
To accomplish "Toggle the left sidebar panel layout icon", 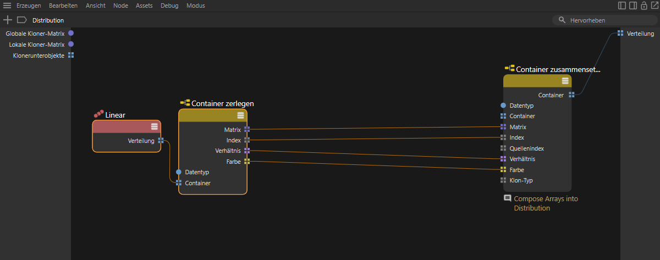I will click(622, 5).
